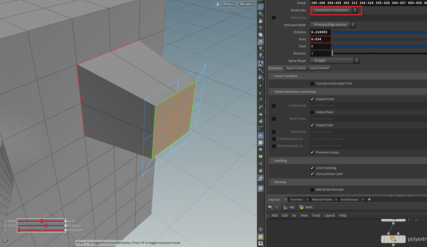This screenshot has height=247, width=427.
Task: Open the Tools menu
Action: (x=316, y=215)
